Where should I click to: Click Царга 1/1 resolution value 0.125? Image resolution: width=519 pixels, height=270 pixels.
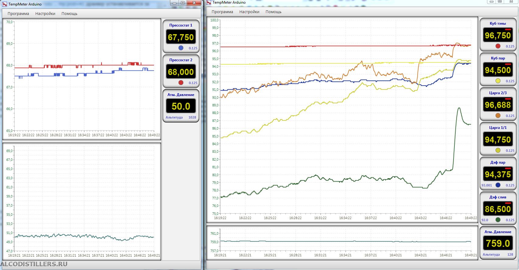coord(510,151)
